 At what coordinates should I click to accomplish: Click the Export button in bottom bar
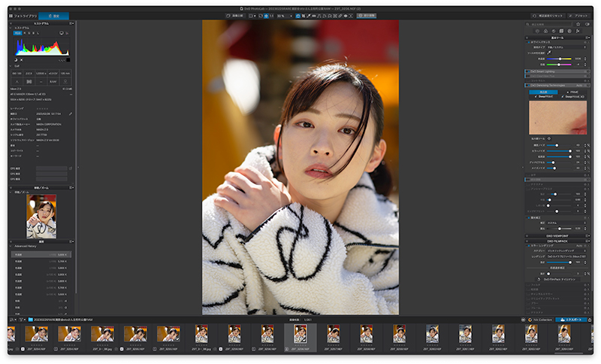571,320
